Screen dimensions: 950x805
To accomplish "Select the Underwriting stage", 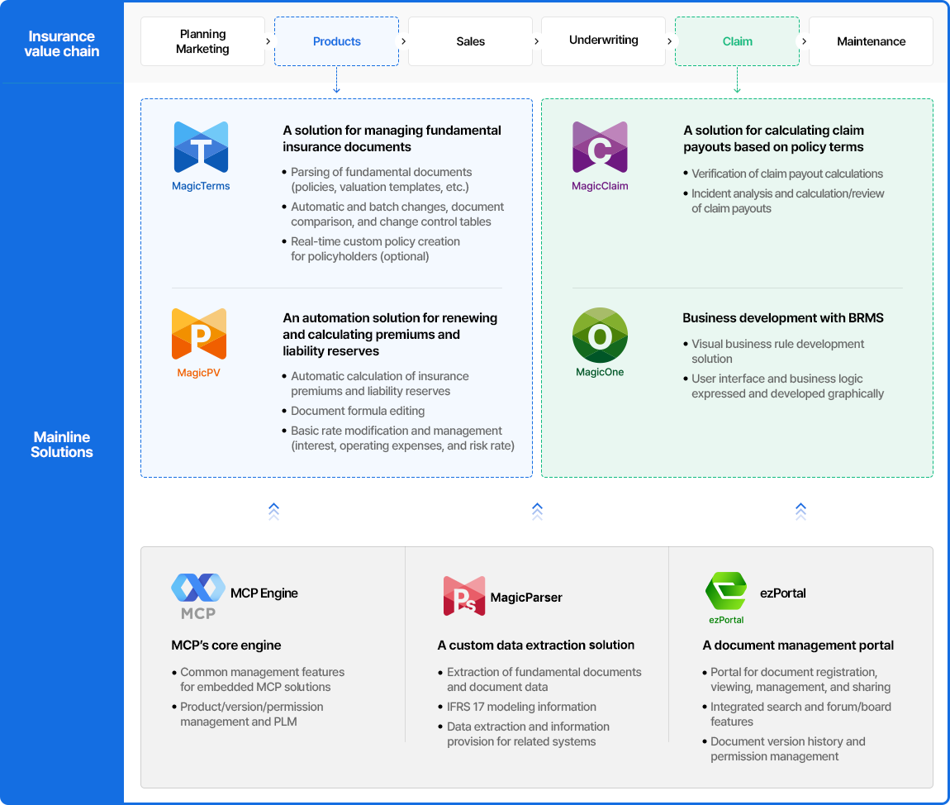I will [x=603, y=41].
